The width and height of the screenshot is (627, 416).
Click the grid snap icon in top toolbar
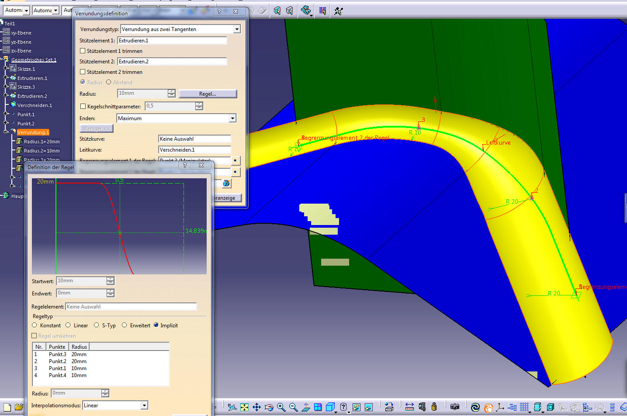322,10
